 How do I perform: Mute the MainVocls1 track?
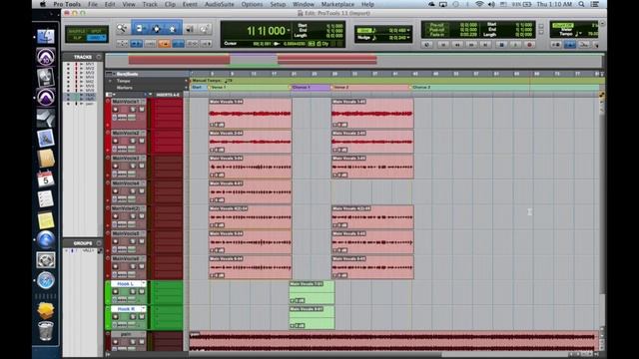tap(142, 110)
